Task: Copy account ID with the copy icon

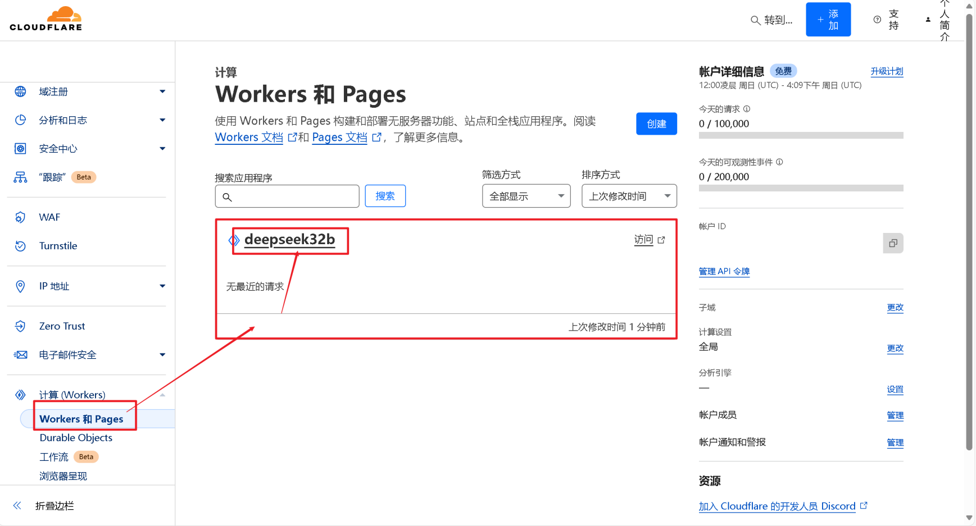Action: pos(893,243)
